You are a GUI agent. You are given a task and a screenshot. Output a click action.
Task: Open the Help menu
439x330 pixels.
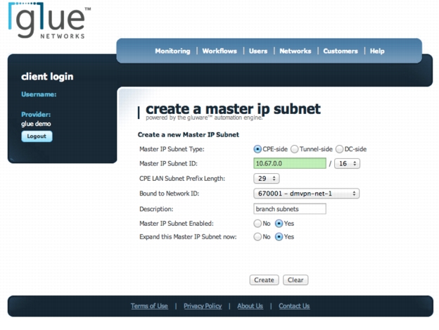click(x=377, y=51)
